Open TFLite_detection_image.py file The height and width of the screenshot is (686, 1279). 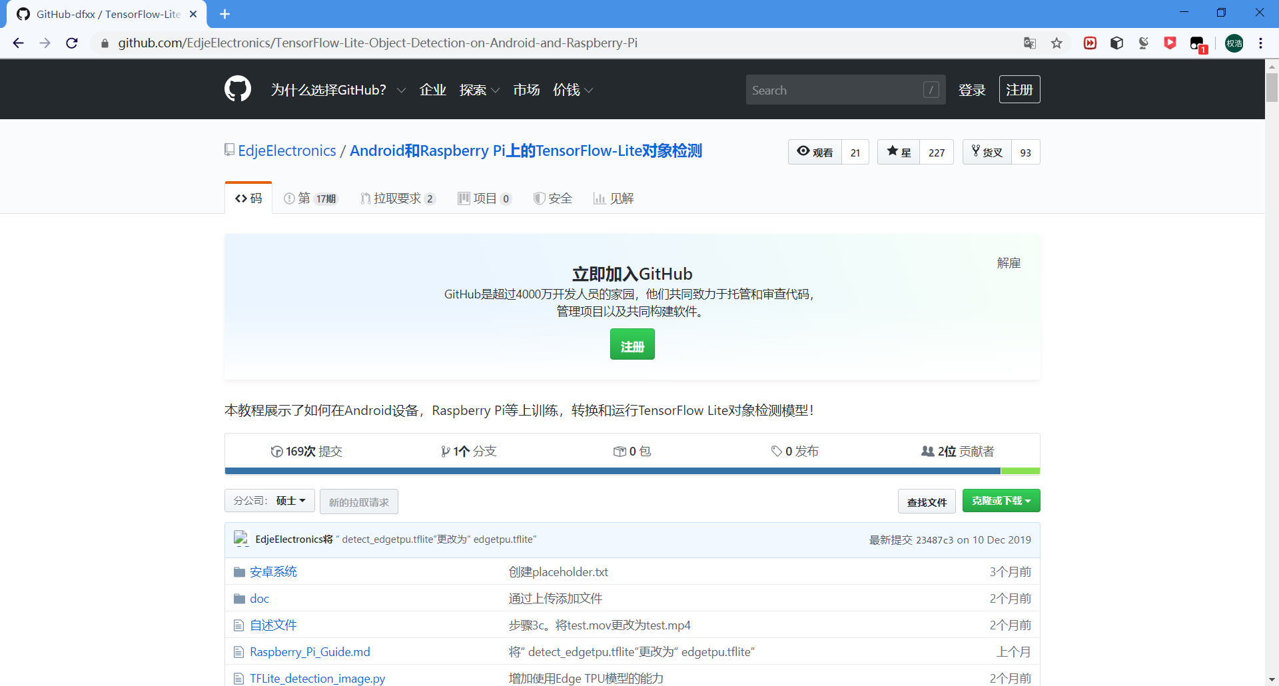click(317, 679)
